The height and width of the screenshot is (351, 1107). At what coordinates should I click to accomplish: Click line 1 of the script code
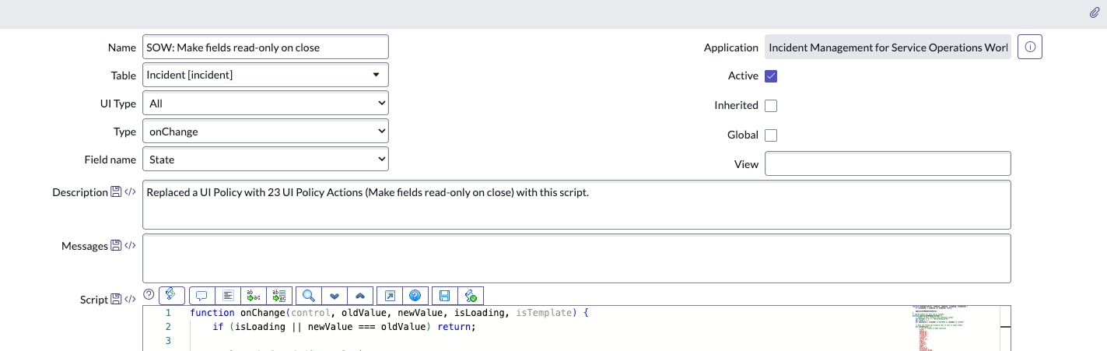[390, 312]
